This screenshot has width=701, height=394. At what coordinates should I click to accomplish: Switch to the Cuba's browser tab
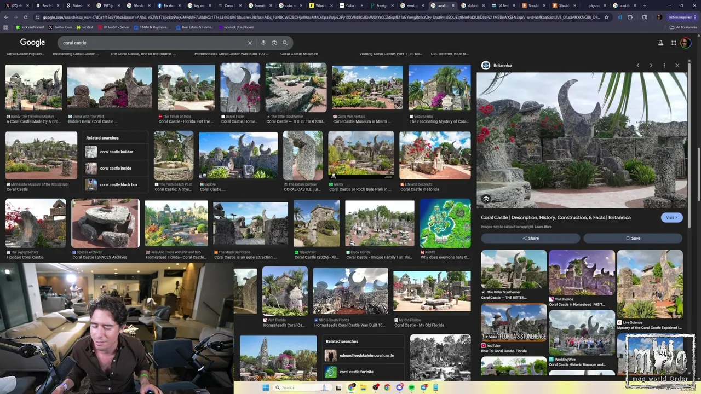(351, 5)
